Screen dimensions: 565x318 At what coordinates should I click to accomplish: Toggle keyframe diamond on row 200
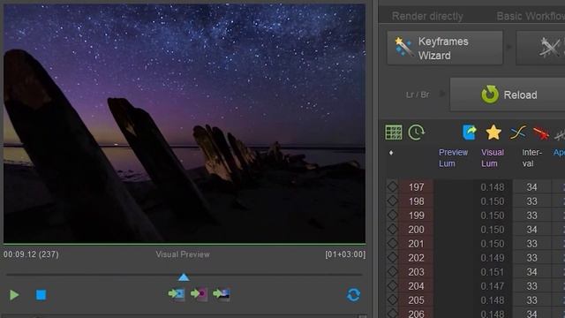click(392, 229)
